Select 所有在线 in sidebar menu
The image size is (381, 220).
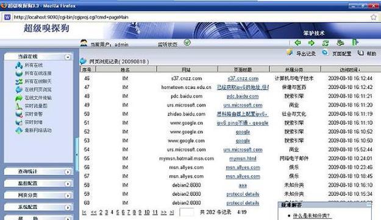[x=34, y=65]
